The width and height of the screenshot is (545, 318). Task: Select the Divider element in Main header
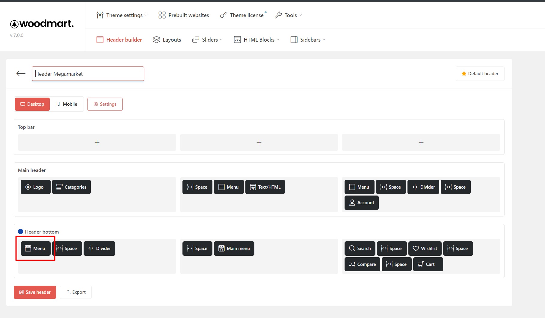pyautogui.click(x=423, y=187)
